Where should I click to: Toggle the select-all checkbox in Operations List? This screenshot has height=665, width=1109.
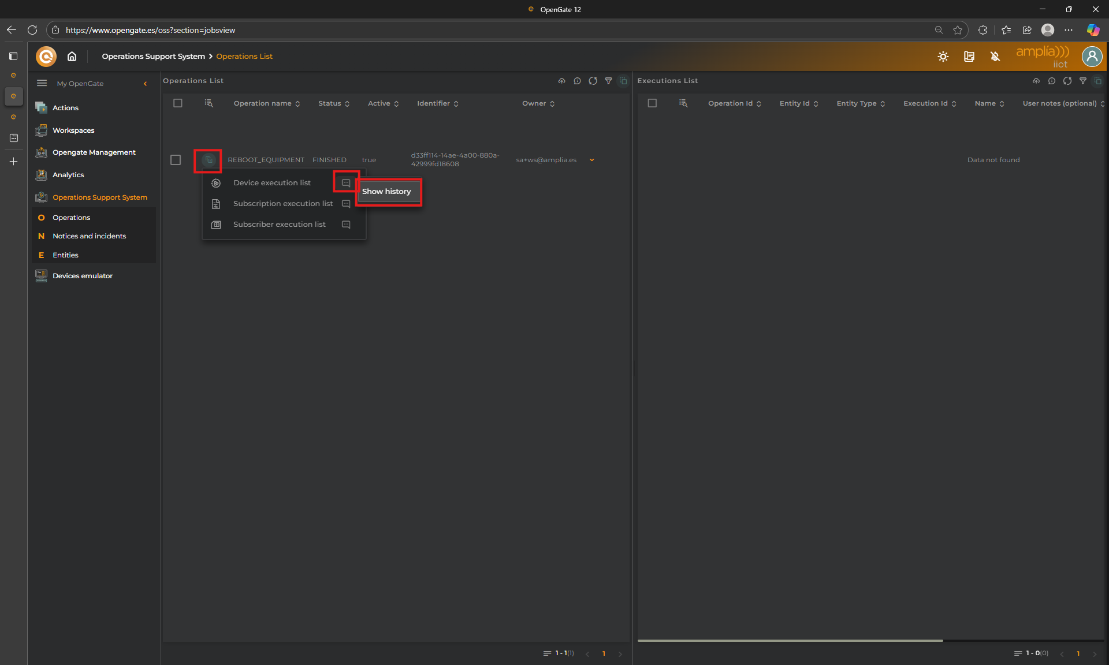point(178,103)
